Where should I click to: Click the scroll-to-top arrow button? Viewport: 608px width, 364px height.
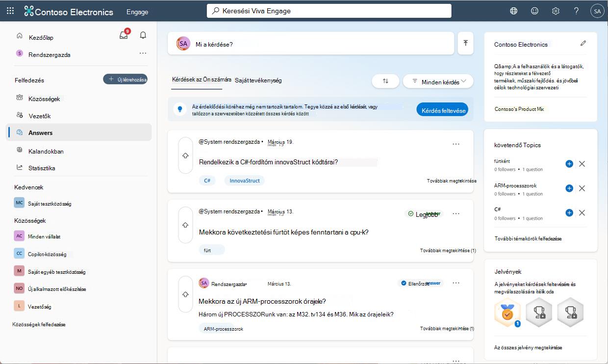(x=465, y=43)
